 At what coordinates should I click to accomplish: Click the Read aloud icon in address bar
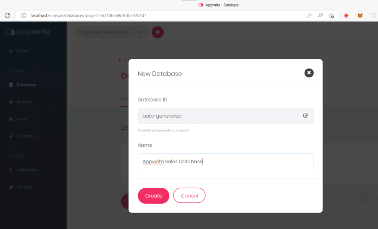click(x=320, y=15)
